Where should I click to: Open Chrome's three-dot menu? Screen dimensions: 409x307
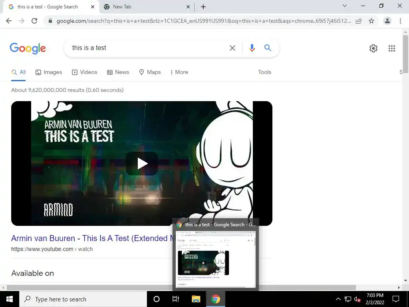(400, 21)
